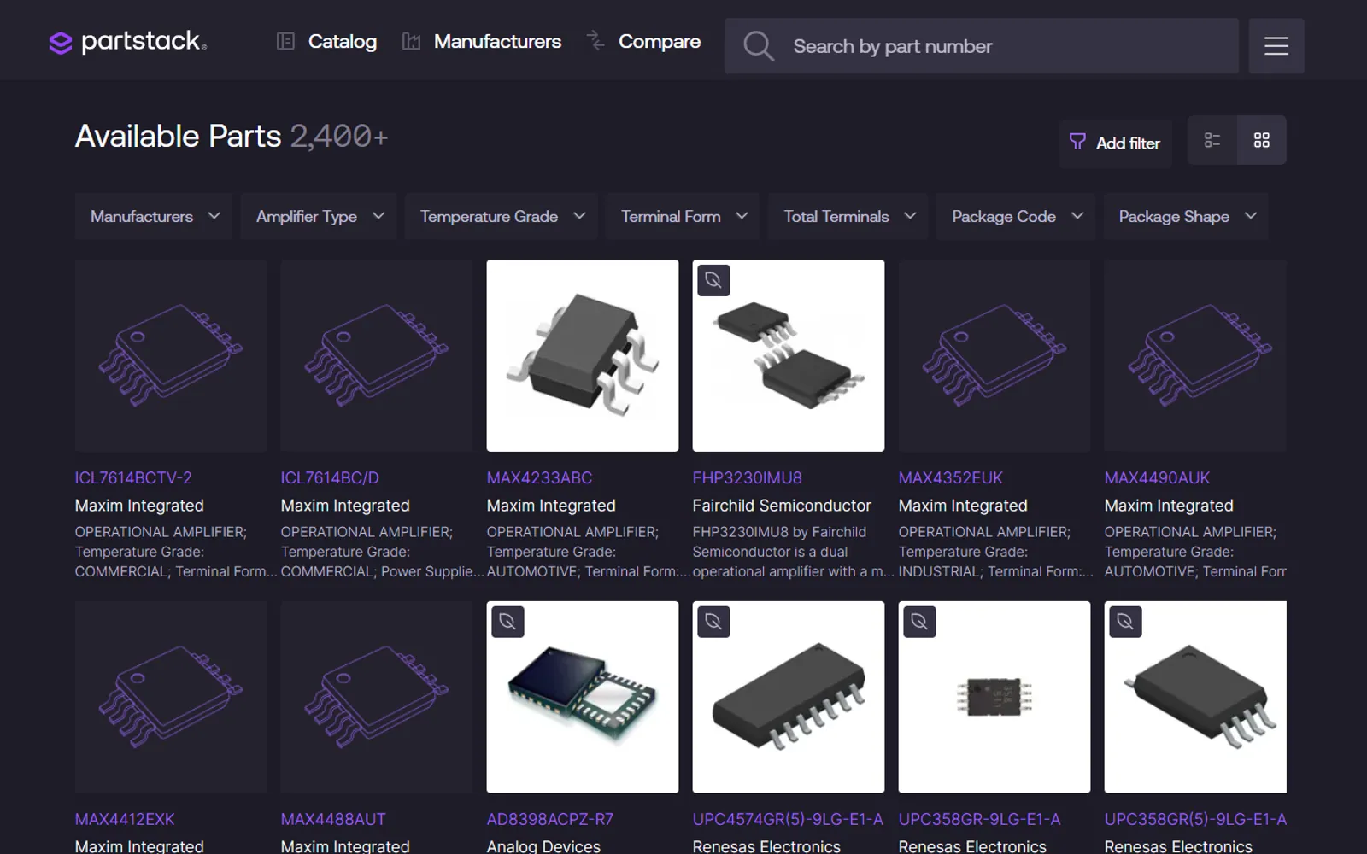
Task: Click the UPC358GR(5)-9LG-E1-A product photo
Action: click(x=1195, y=697)
